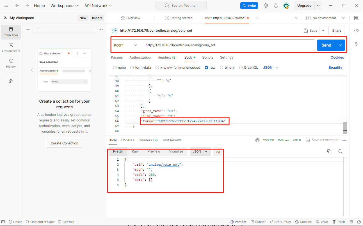The width and height of the screenshot is (363, 226).
Task: Copy the response body
Action: [329, 151]
